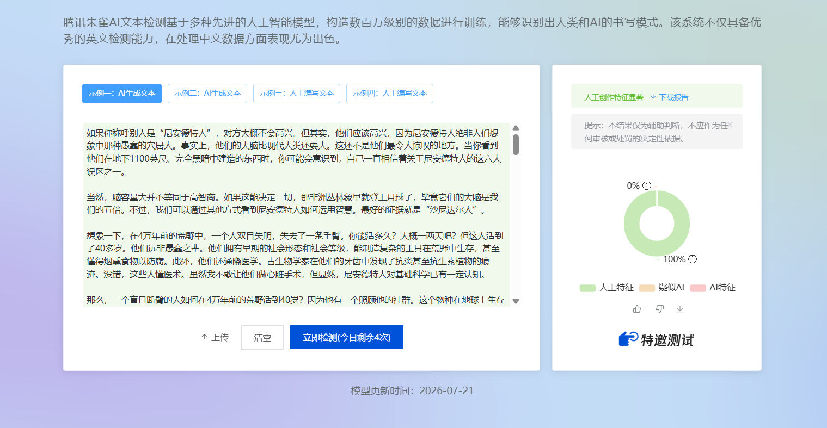
Task: Click the 特邀测试 logo
Action: pyautogui.click(x=656, y=340)
